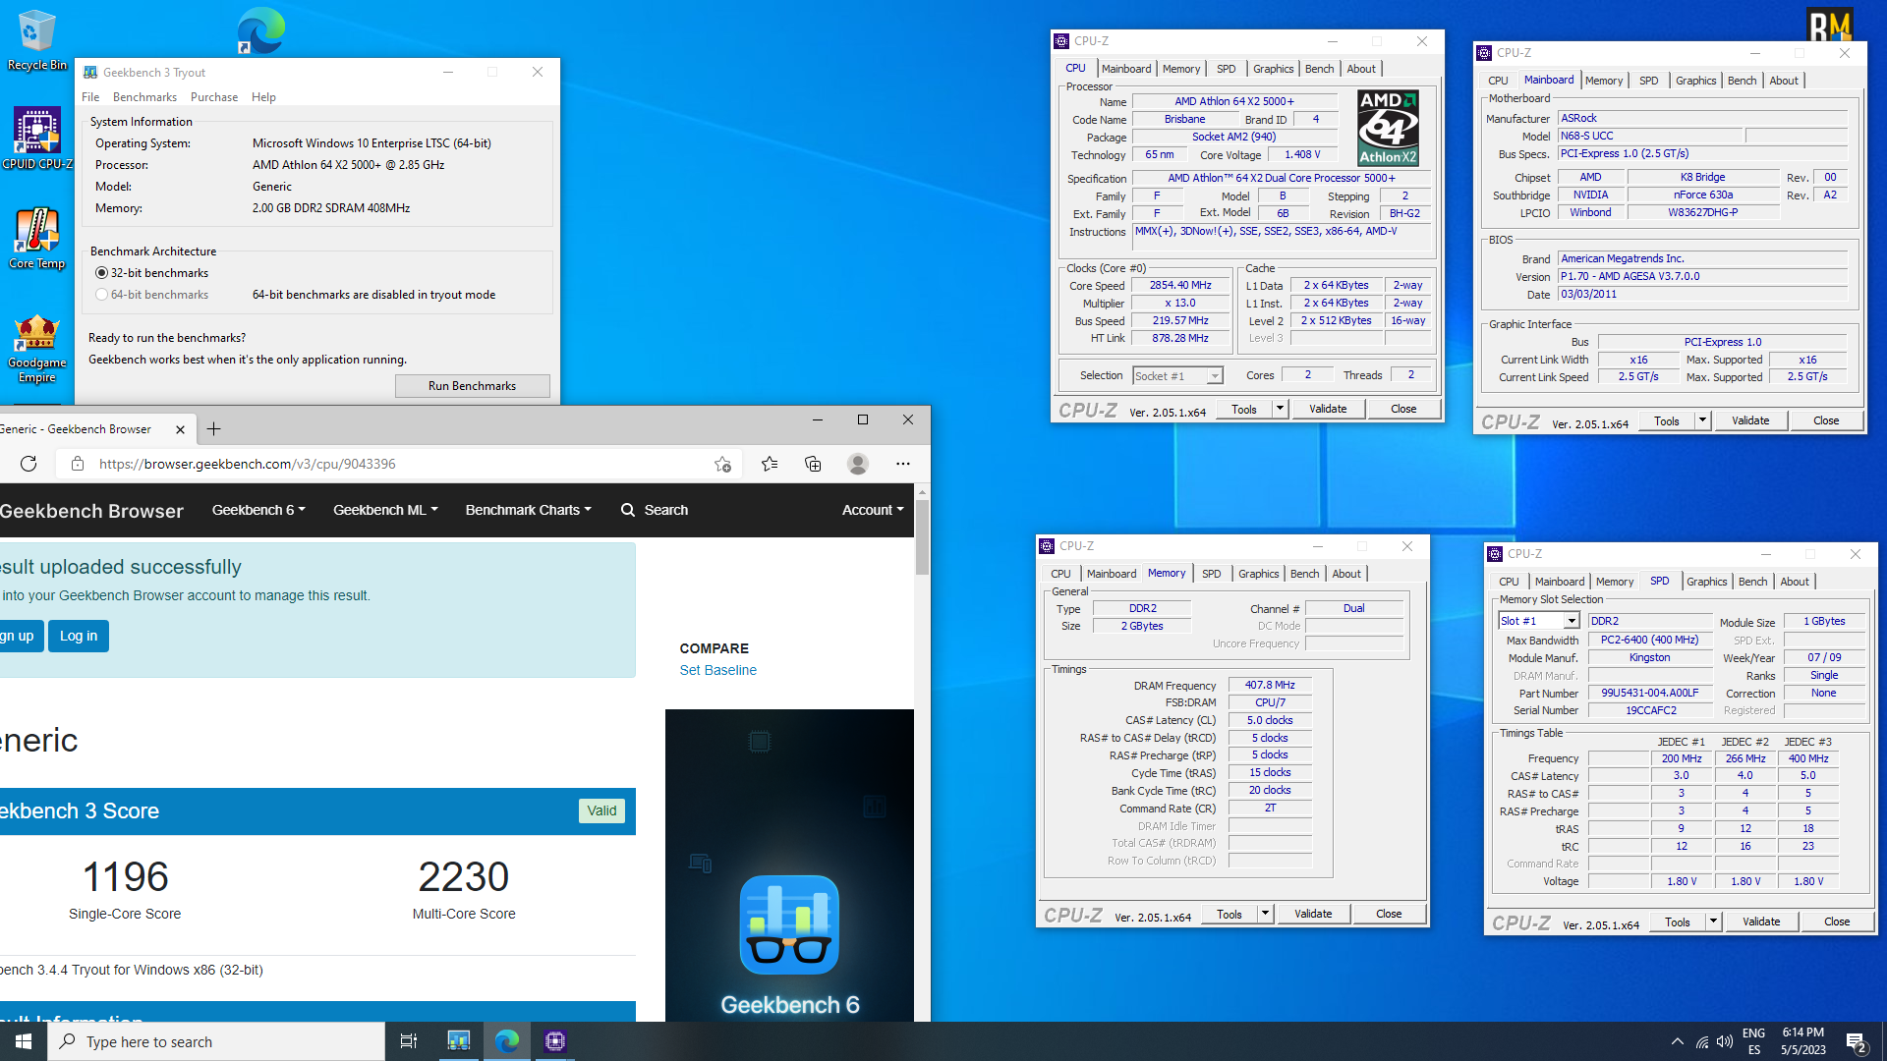Click the taskbar clock showing 6:14 PM
This screenshot has height=1061, width=1887.
1802,1041
